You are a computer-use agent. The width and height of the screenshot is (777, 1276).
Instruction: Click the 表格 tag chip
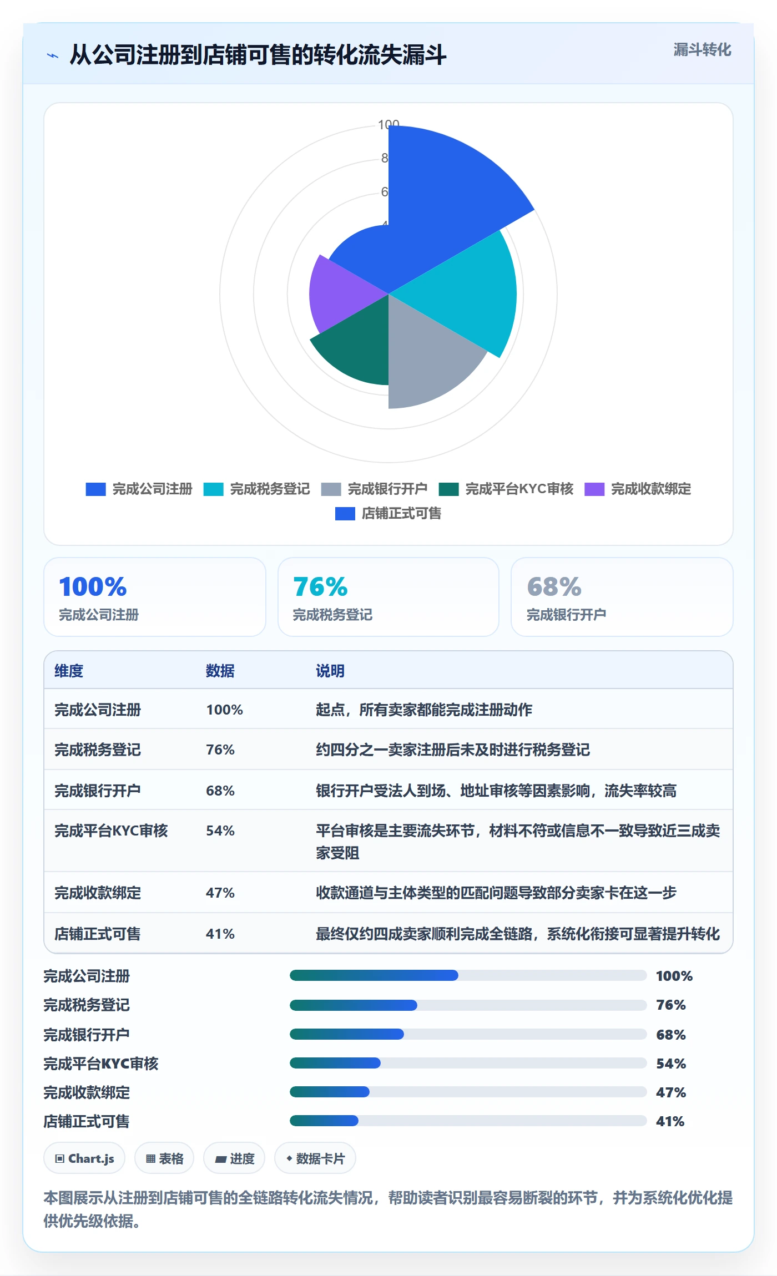click(x=164, y=1158)
